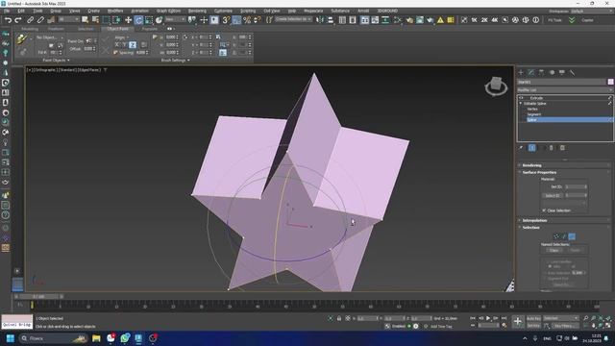615x346 pixels.
Task: Open the Edit menu
Action: (21, 11)
